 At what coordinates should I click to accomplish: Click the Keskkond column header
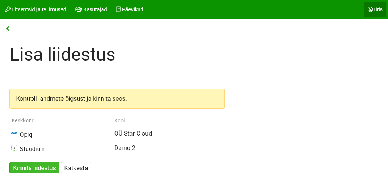point(23,120)
